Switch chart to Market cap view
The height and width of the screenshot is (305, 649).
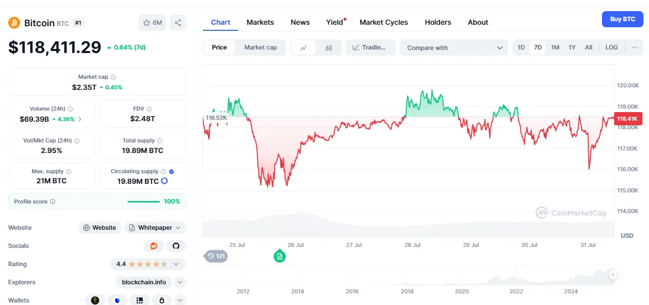coord(261,47)
